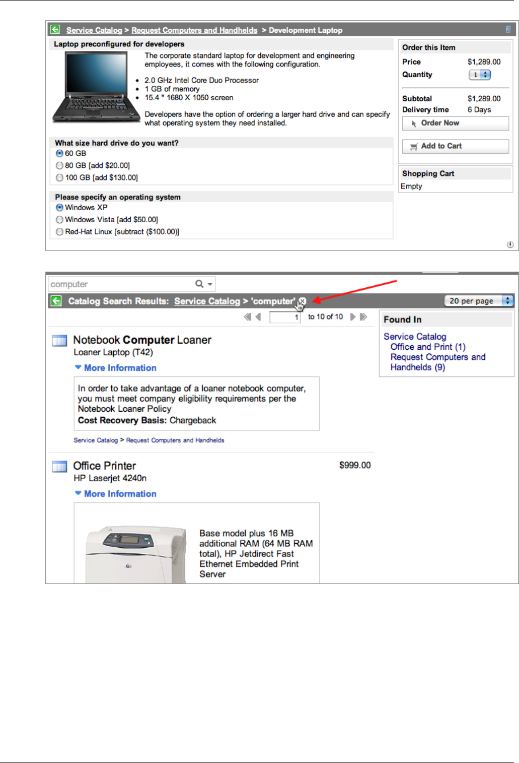The image size is (519, 763).
Task: Collapse More Information under Notebook Computer Loaner
Action: tap(115, 368)
